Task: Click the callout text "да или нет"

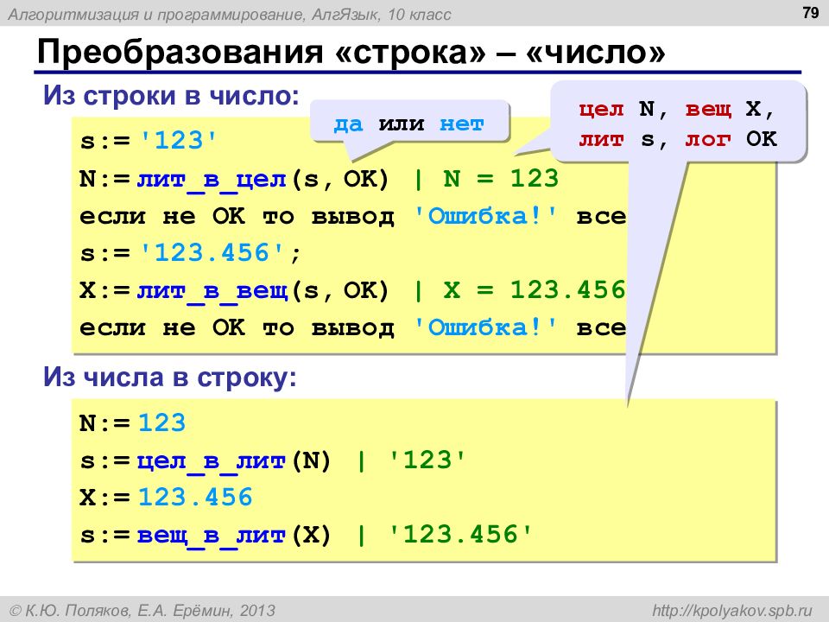Action: pos(408,124)
